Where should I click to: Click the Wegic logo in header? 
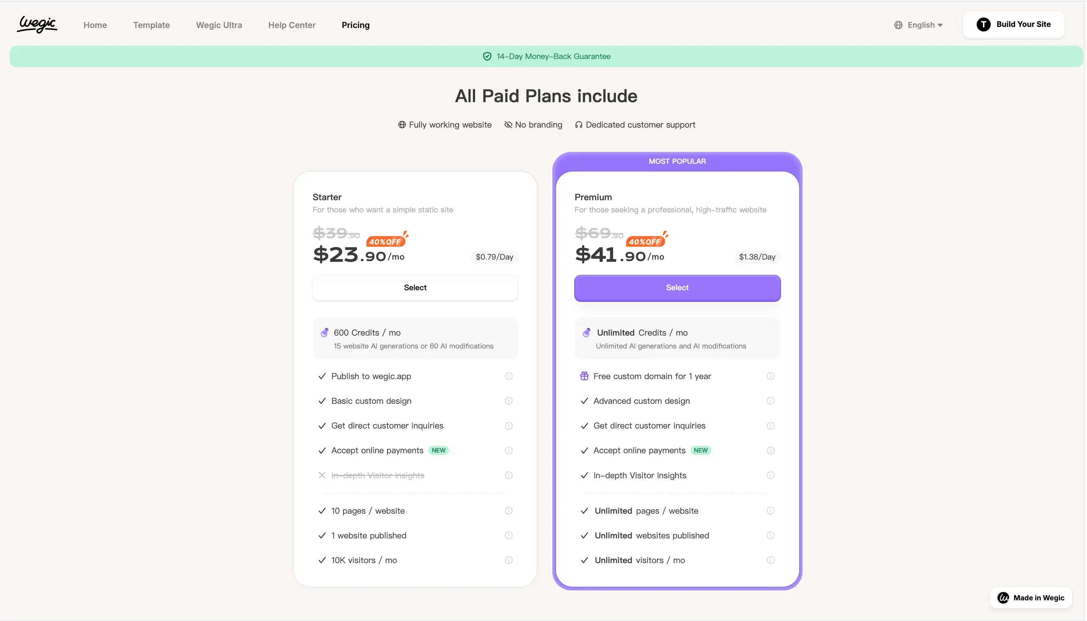coord(37,25)
